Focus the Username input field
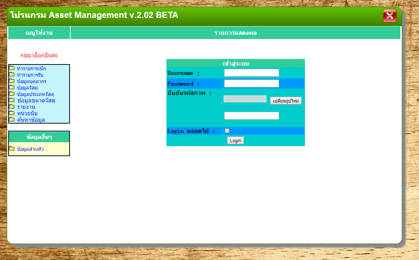419x260 pixels. [x=251, y=73]
